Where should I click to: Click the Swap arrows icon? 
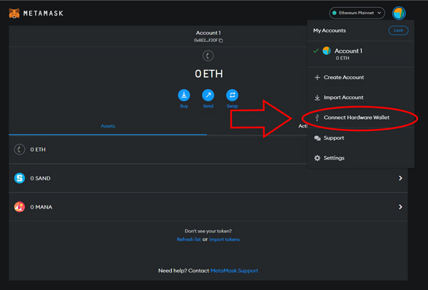(x=232, y=95)
